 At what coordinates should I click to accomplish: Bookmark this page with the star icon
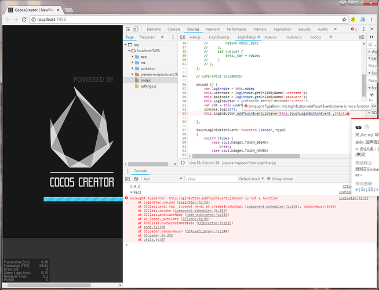pos(344,20)
